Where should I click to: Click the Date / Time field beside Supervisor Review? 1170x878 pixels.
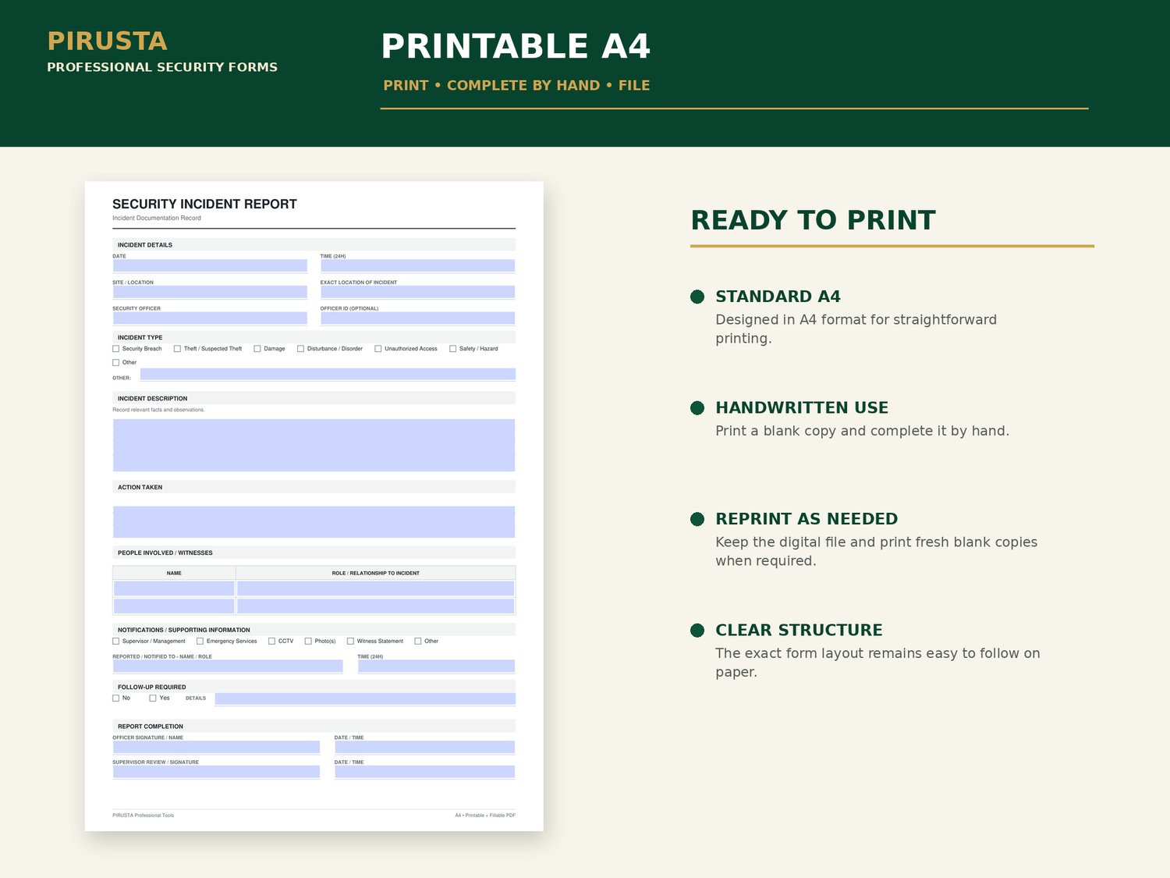click(x=424, y=772)
